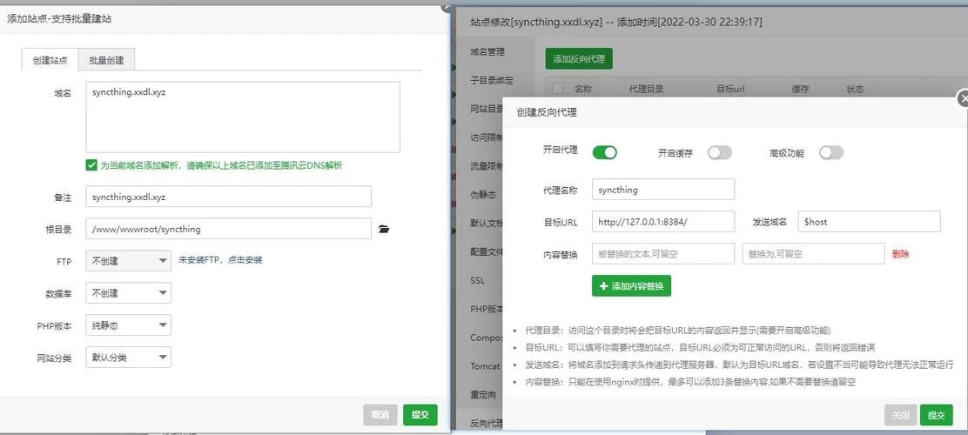Select 伪静态 in the site settings sidebar

[483, 194]
